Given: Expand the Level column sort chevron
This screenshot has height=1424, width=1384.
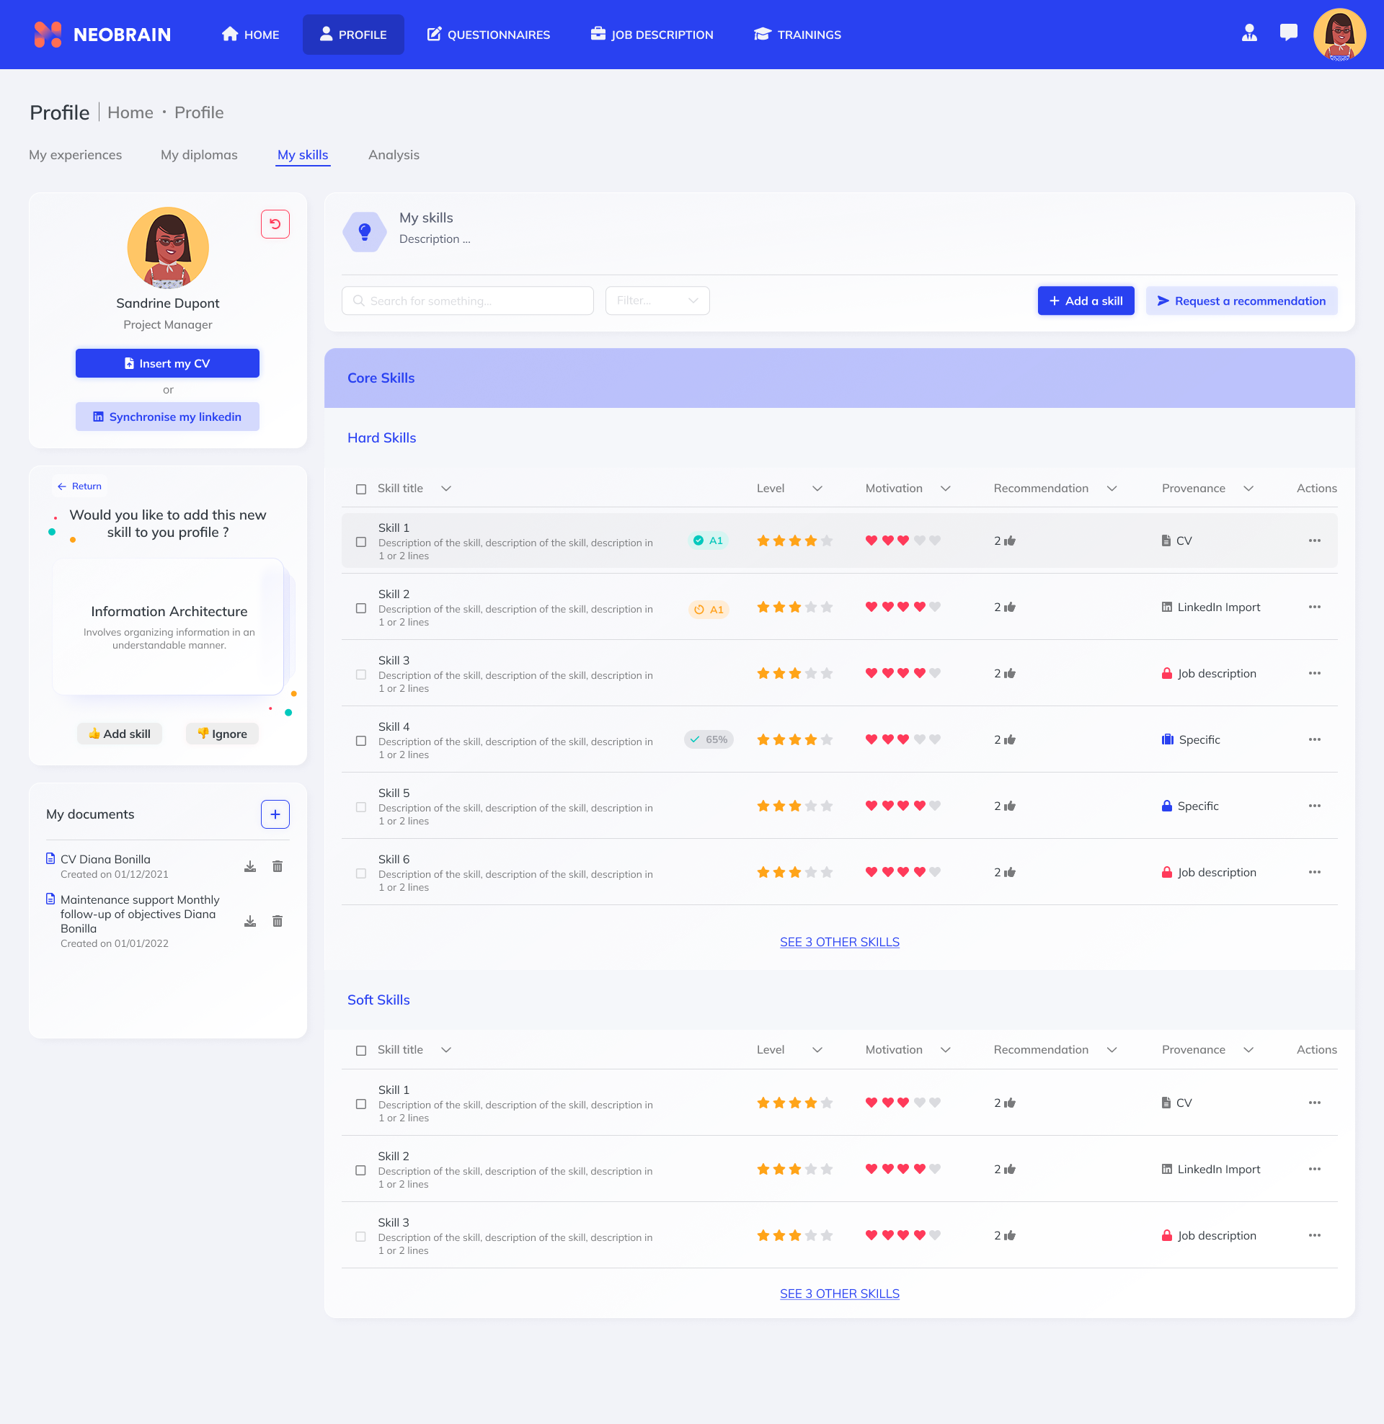Looking at the screenshot, I should pyautogui.click(x=817, y=488).
